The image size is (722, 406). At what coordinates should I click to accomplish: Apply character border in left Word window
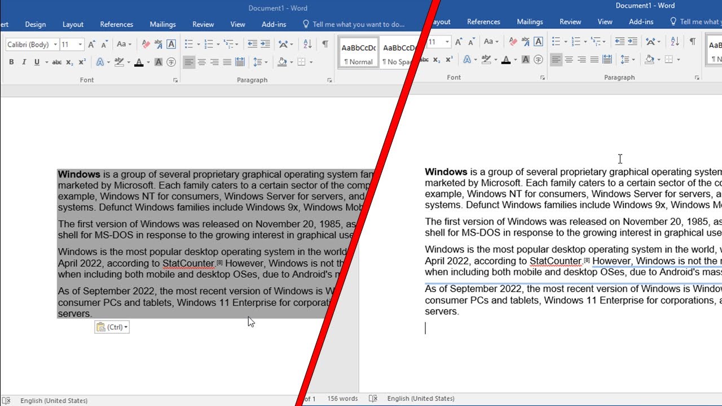171,44
